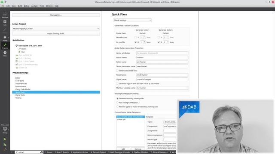Open Search Results output pane
This screenshot has height=154, width=275.
[61, 152]
